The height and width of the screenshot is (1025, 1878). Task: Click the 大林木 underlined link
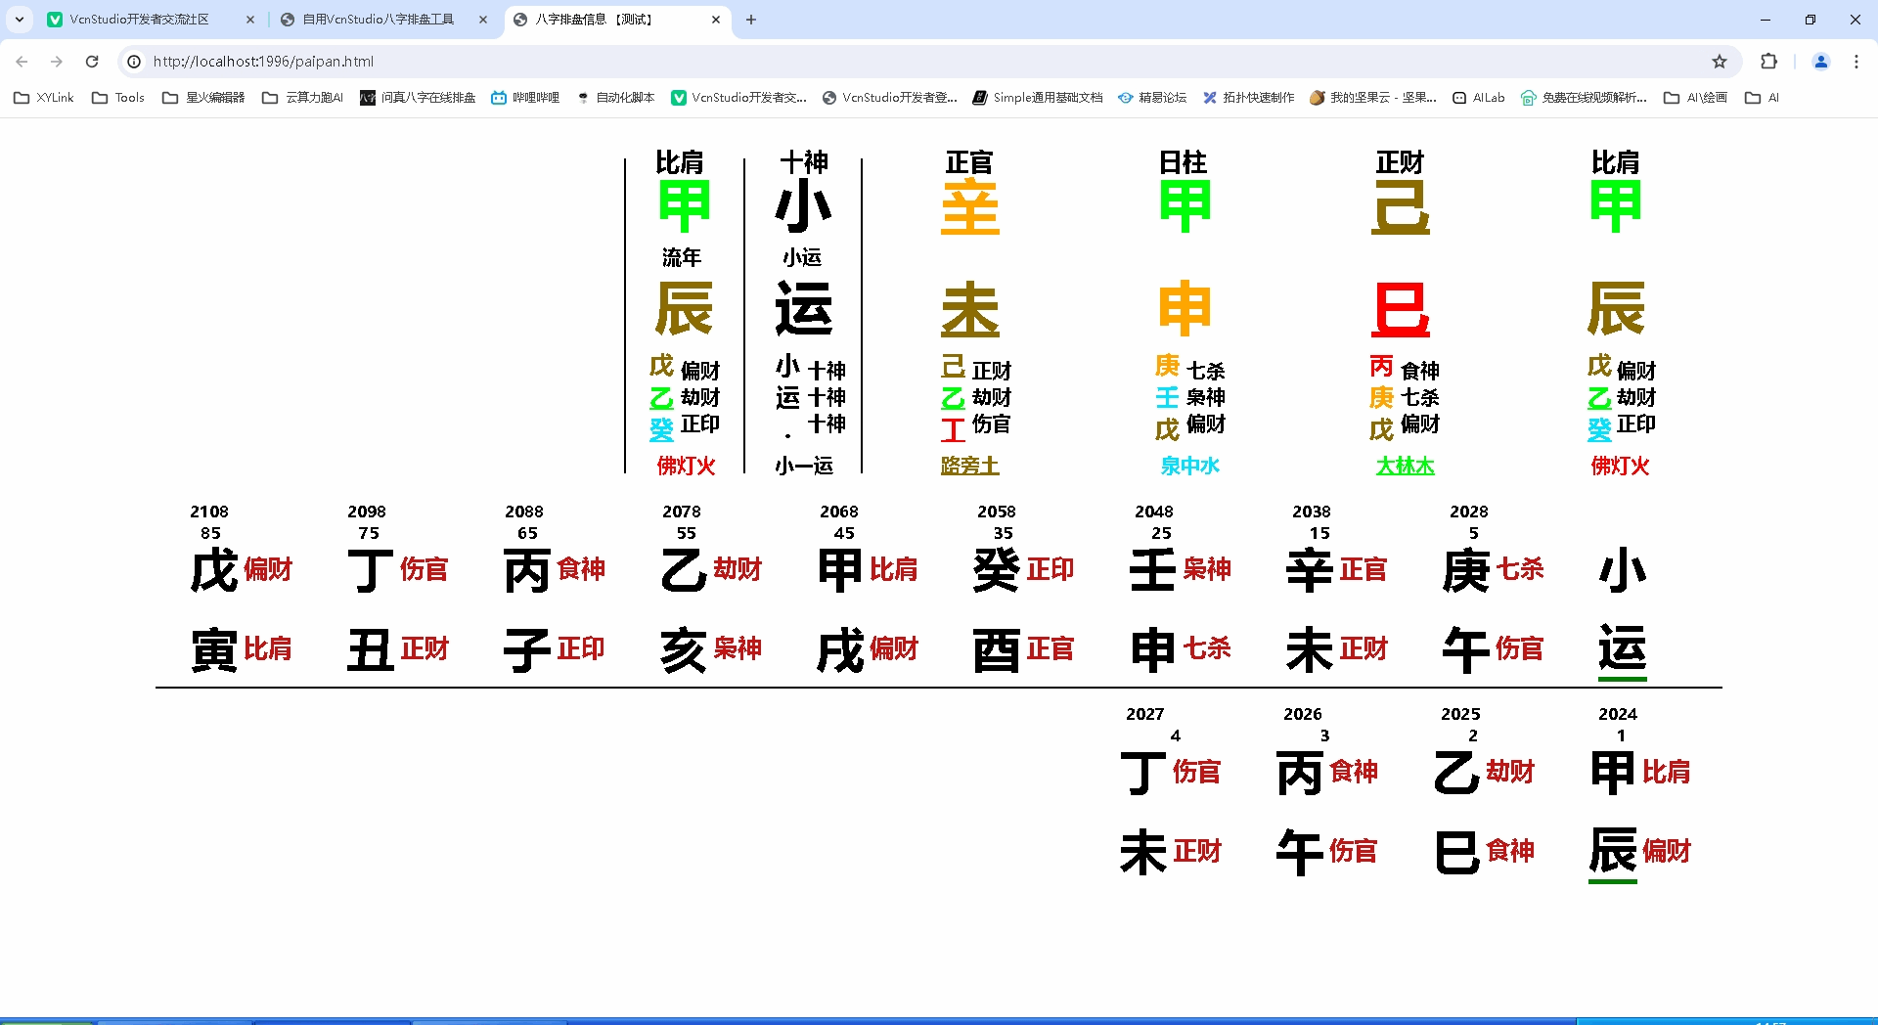coord(1405,467)
